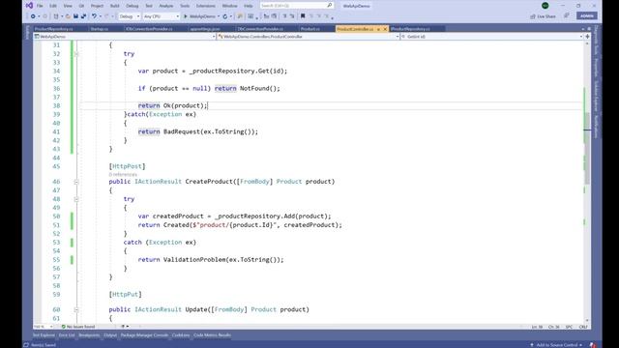Collapse the try block at line 48
619x348 pixels.
coord(76,199)
